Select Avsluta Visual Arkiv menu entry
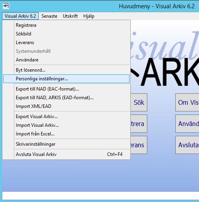 pyautogui.click(x=66, y=154)
